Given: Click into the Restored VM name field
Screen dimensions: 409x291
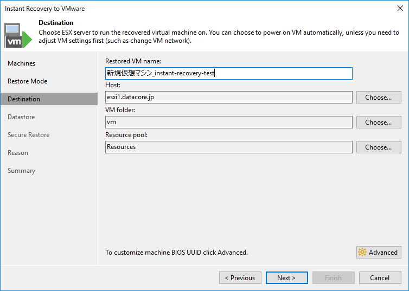Looking at the screenshot, I should pos(228,73).
